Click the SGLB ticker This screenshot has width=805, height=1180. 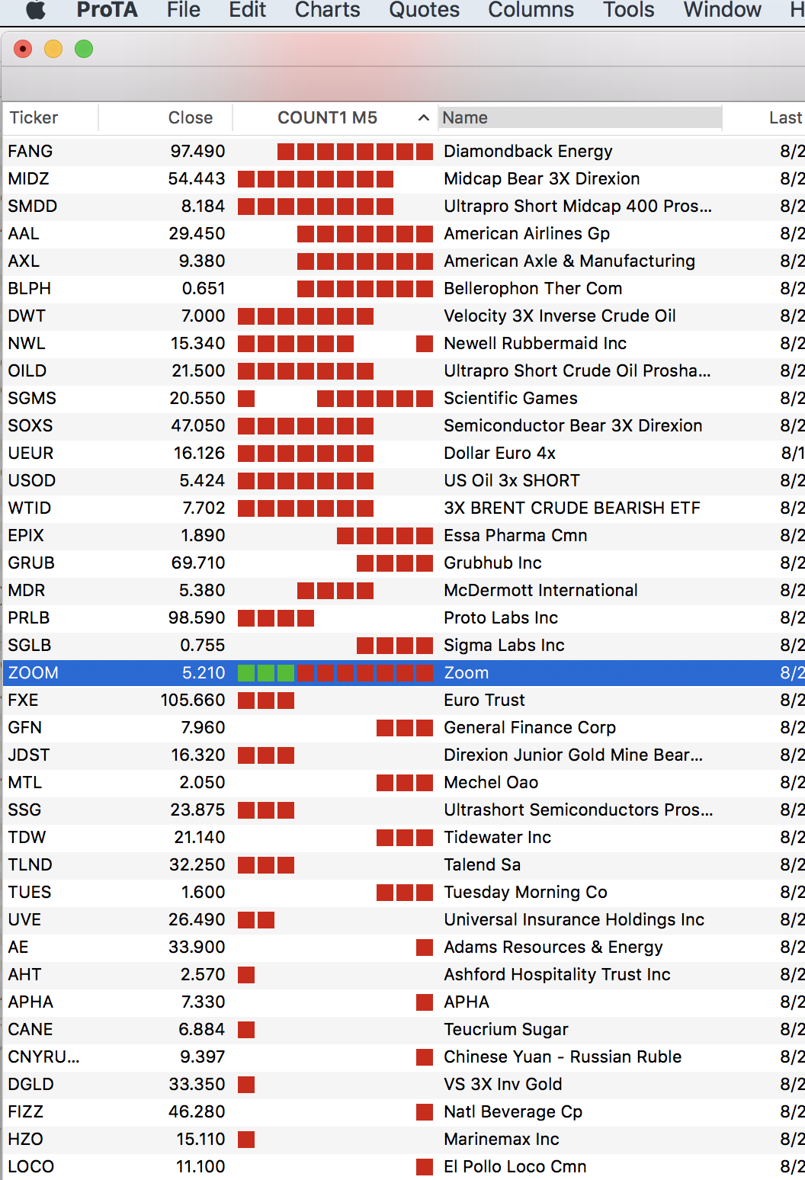point(30,645)
